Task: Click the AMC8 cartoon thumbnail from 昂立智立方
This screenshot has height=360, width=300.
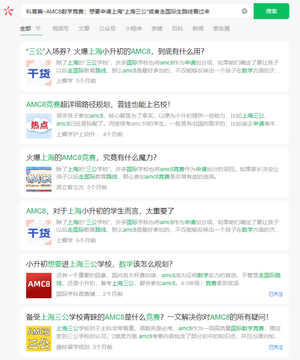Action: tap(39, 179)
